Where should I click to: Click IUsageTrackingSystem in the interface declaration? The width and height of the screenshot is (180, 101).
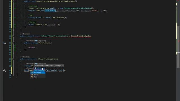point(48,59)
